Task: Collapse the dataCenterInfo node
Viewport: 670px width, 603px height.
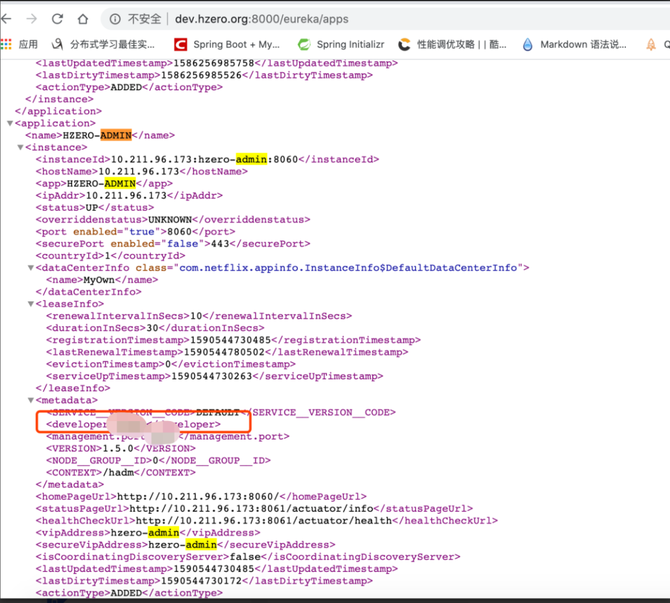Action: 31,268
